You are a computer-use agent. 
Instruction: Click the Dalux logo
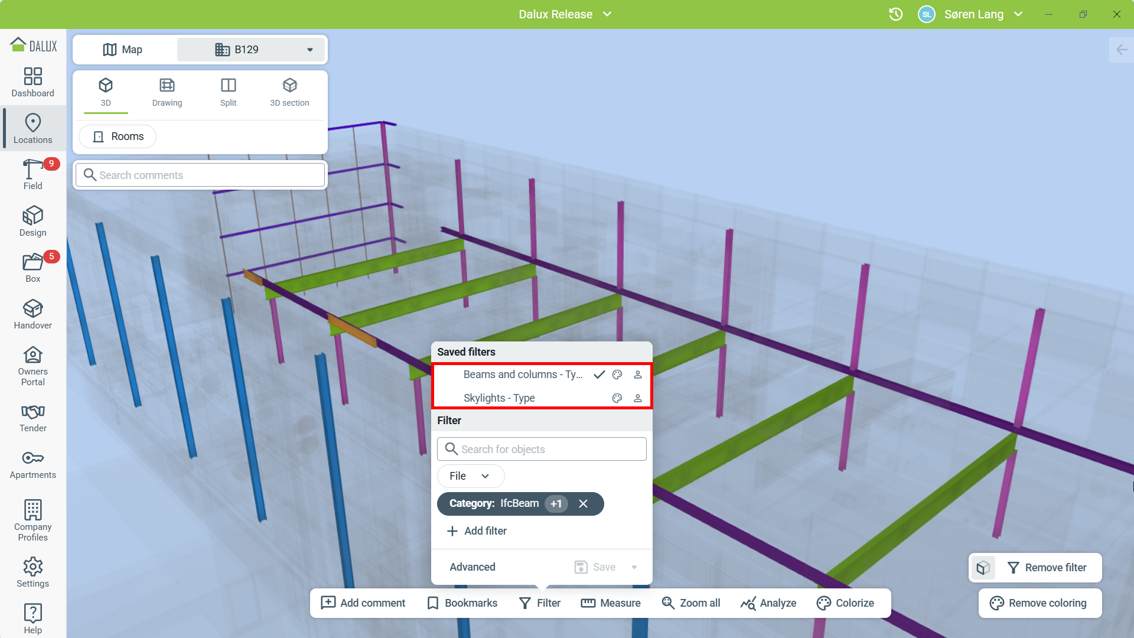[34, 45]
